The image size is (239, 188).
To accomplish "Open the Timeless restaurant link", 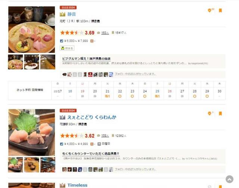I will coord(77,185).
